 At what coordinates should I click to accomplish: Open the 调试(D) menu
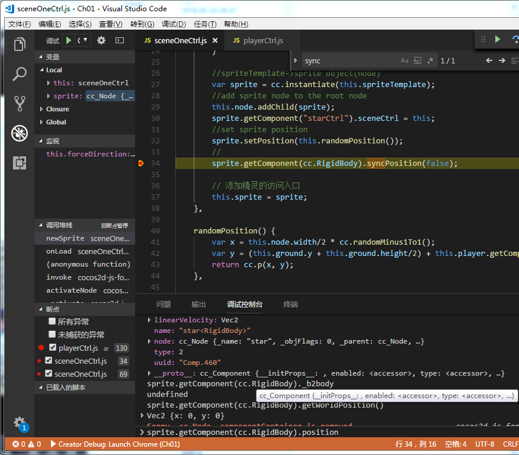[x=174, y=24]
